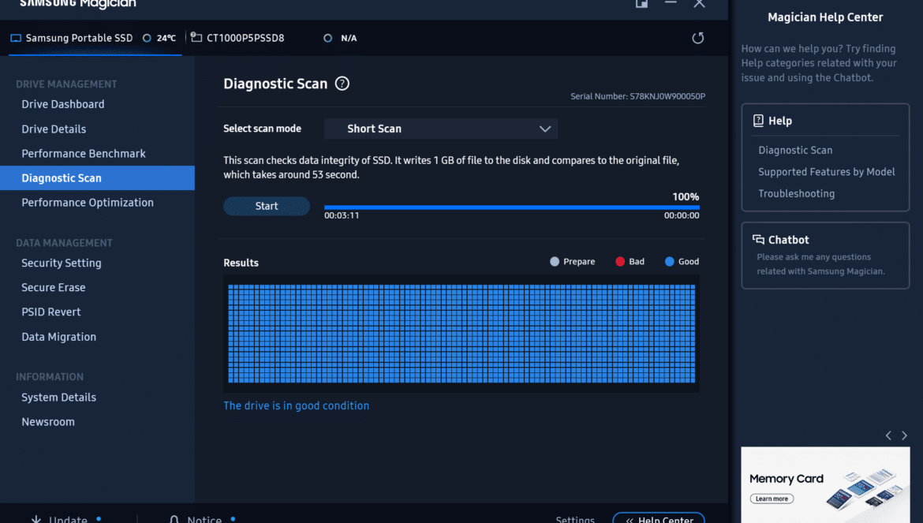
Task: Open the Select scan mode dropdown
Action: pos(441,129)
